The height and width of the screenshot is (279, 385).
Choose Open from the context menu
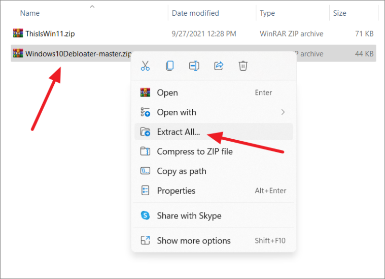point(214,92)
